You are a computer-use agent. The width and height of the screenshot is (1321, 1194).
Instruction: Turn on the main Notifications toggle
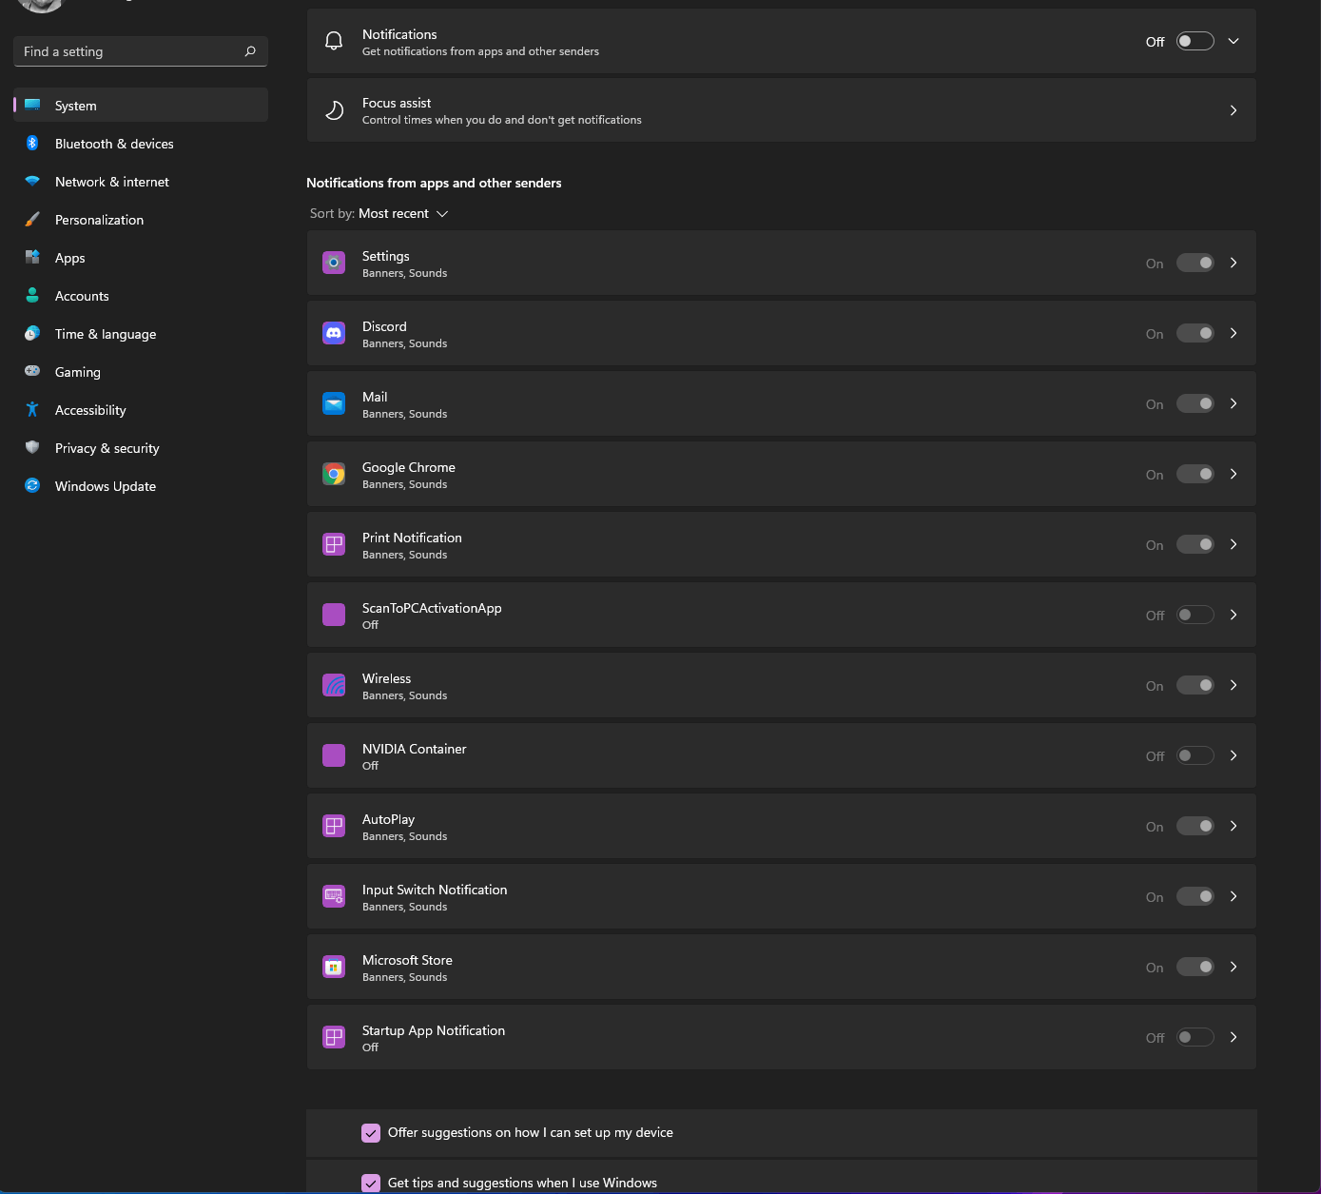click(x=1195, y=41)
